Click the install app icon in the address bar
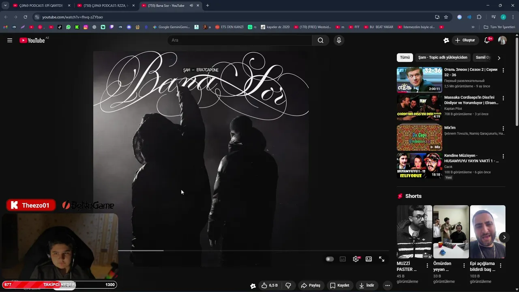This screenshot has width=519, height=292. click(437, 17)
